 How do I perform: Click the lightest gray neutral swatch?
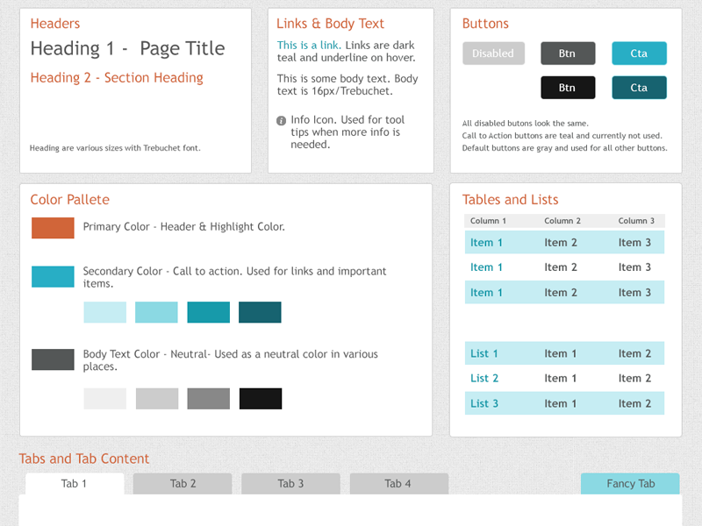(104, 398)
